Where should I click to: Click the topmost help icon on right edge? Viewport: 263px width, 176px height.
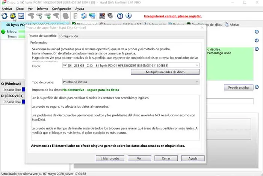tap(257, 32)
